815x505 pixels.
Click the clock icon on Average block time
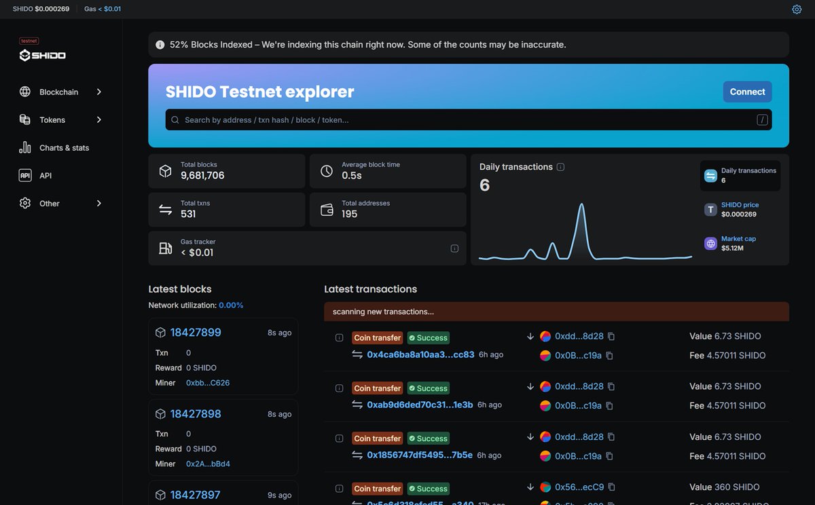(327, 170)
